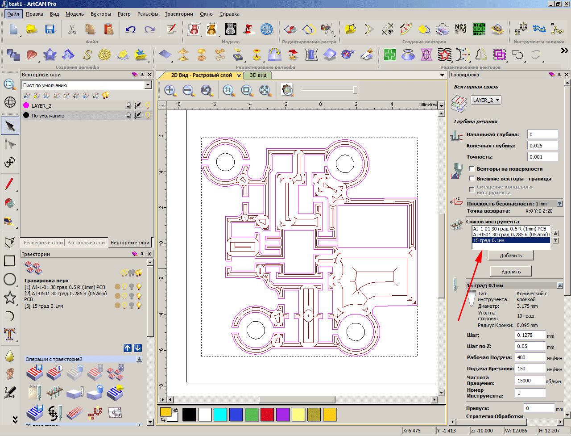This screenshot has height=436, width=571.
Task: Enable 'Векторы на поверхности' checkbox
Action: tap(472, 169)
